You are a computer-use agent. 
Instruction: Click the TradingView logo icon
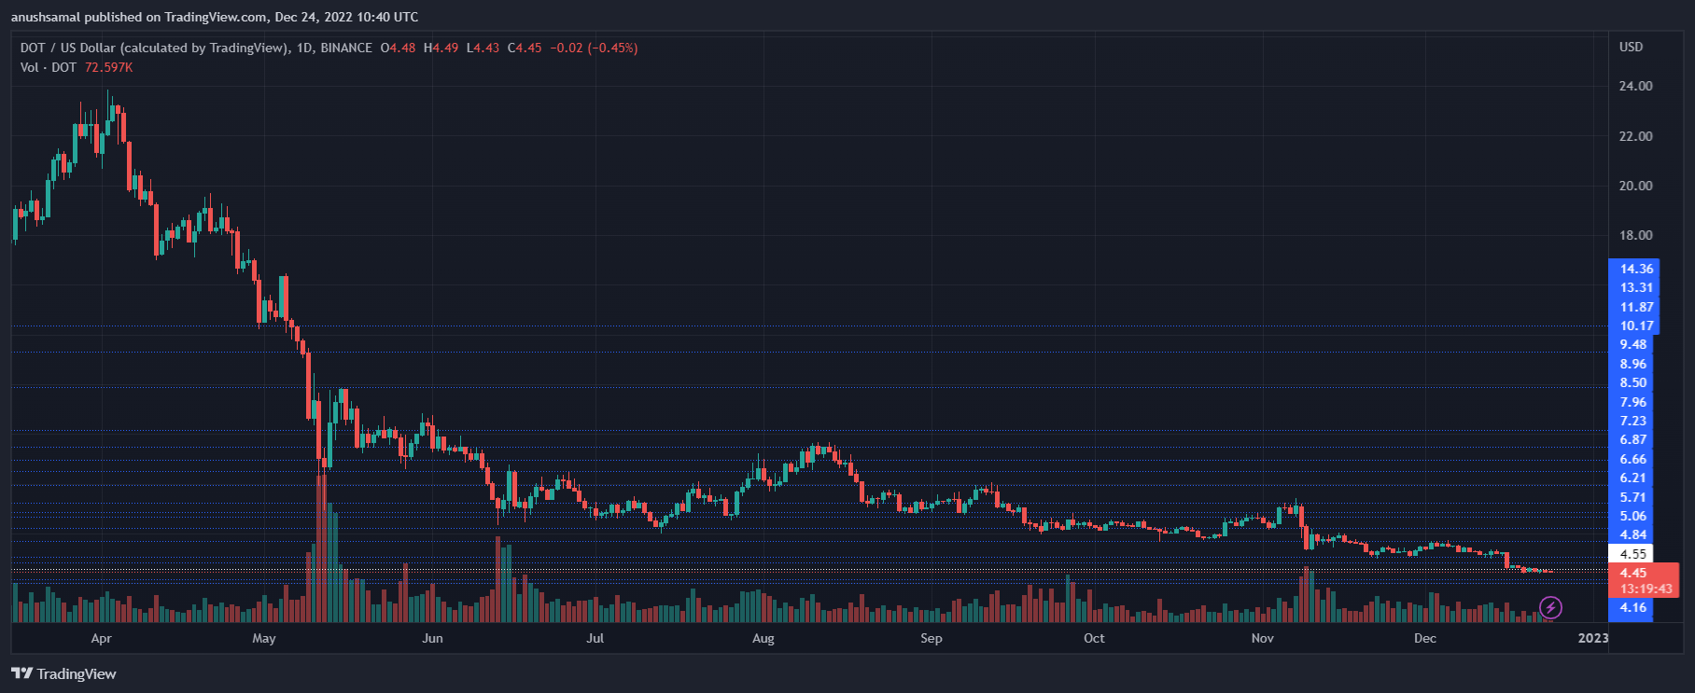coord(21,673)
